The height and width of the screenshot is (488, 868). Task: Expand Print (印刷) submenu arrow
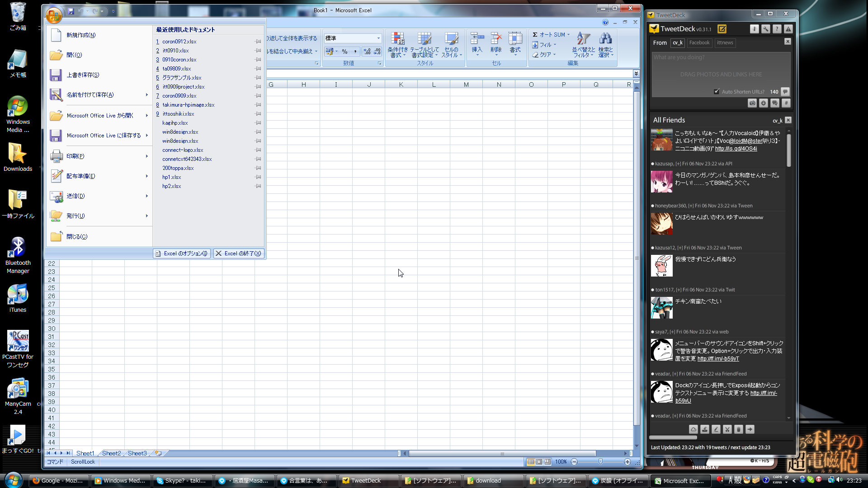tap(147, 156)
